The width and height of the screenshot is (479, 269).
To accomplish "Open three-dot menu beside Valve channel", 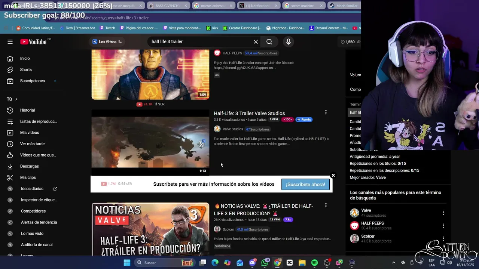I will (x=443, y=213).
